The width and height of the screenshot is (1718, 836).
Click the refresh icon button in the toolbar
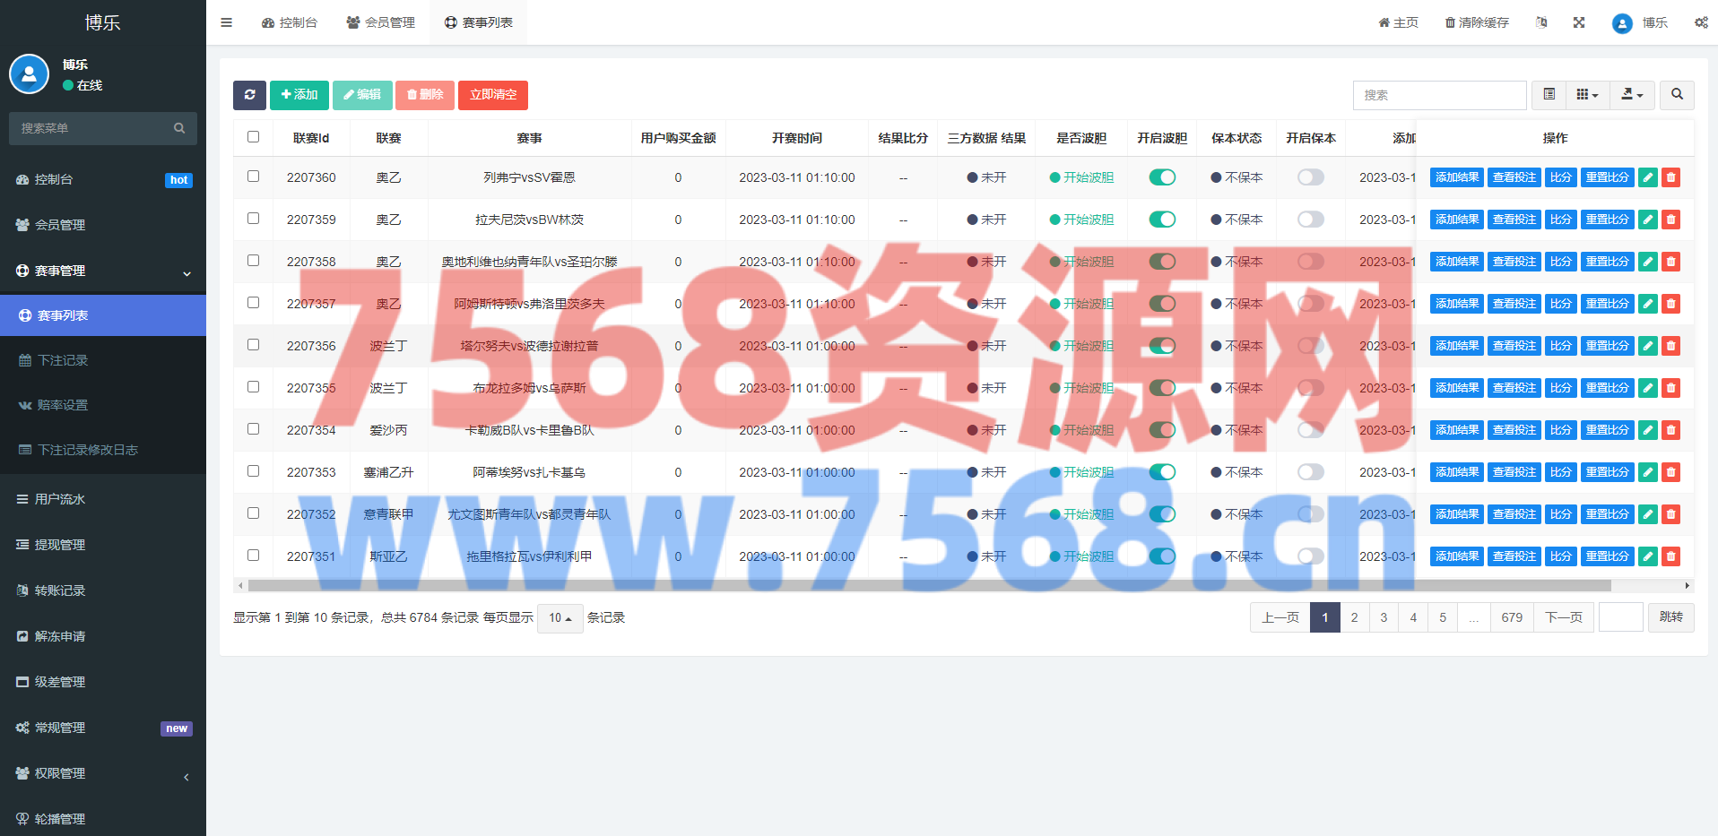[x=249, y=95]
